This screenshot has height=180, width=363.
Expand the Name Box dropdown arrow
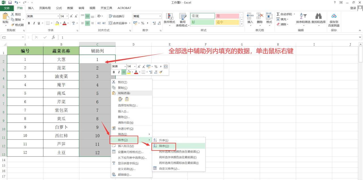pos(23,37)
